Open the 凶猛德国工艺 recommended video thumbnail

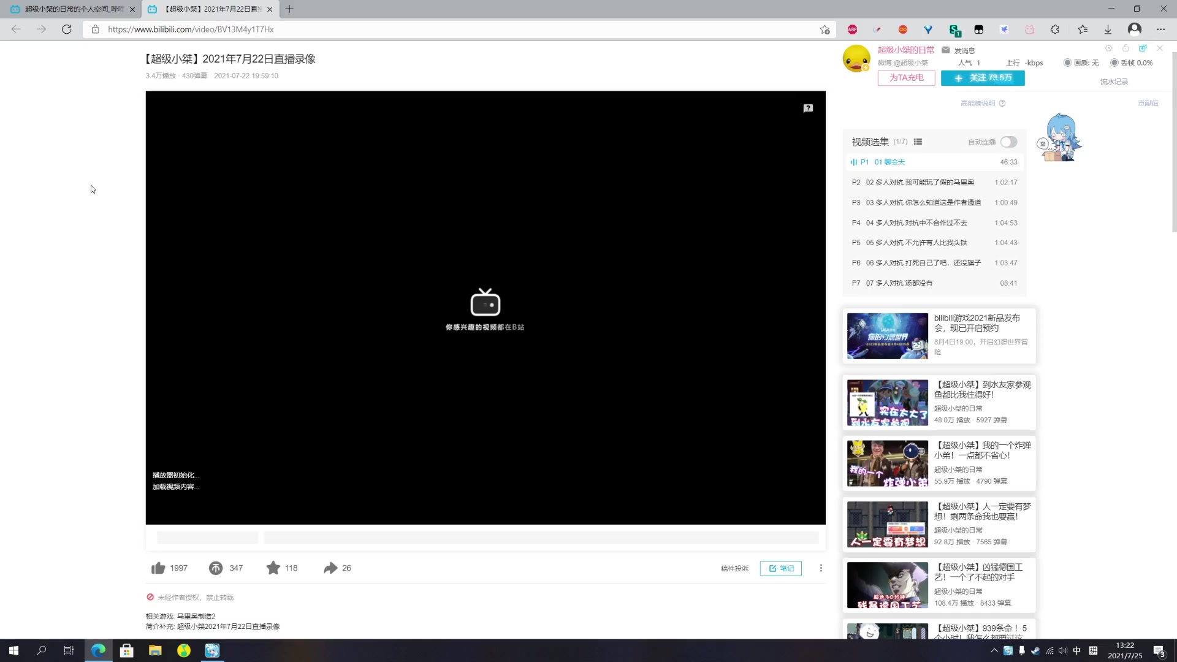coord(888,585)
